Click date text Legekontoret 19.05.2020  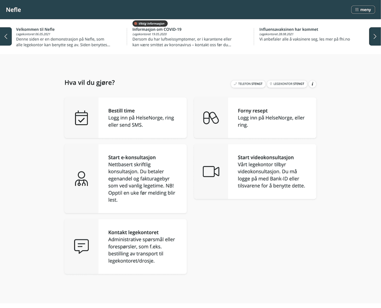pyautogui.click(x=150, y=34)
